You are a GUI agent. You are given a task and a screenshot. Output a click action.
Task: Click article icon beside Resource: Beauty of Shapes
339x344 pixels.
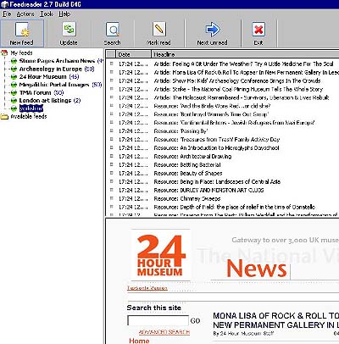coord(112,173)
